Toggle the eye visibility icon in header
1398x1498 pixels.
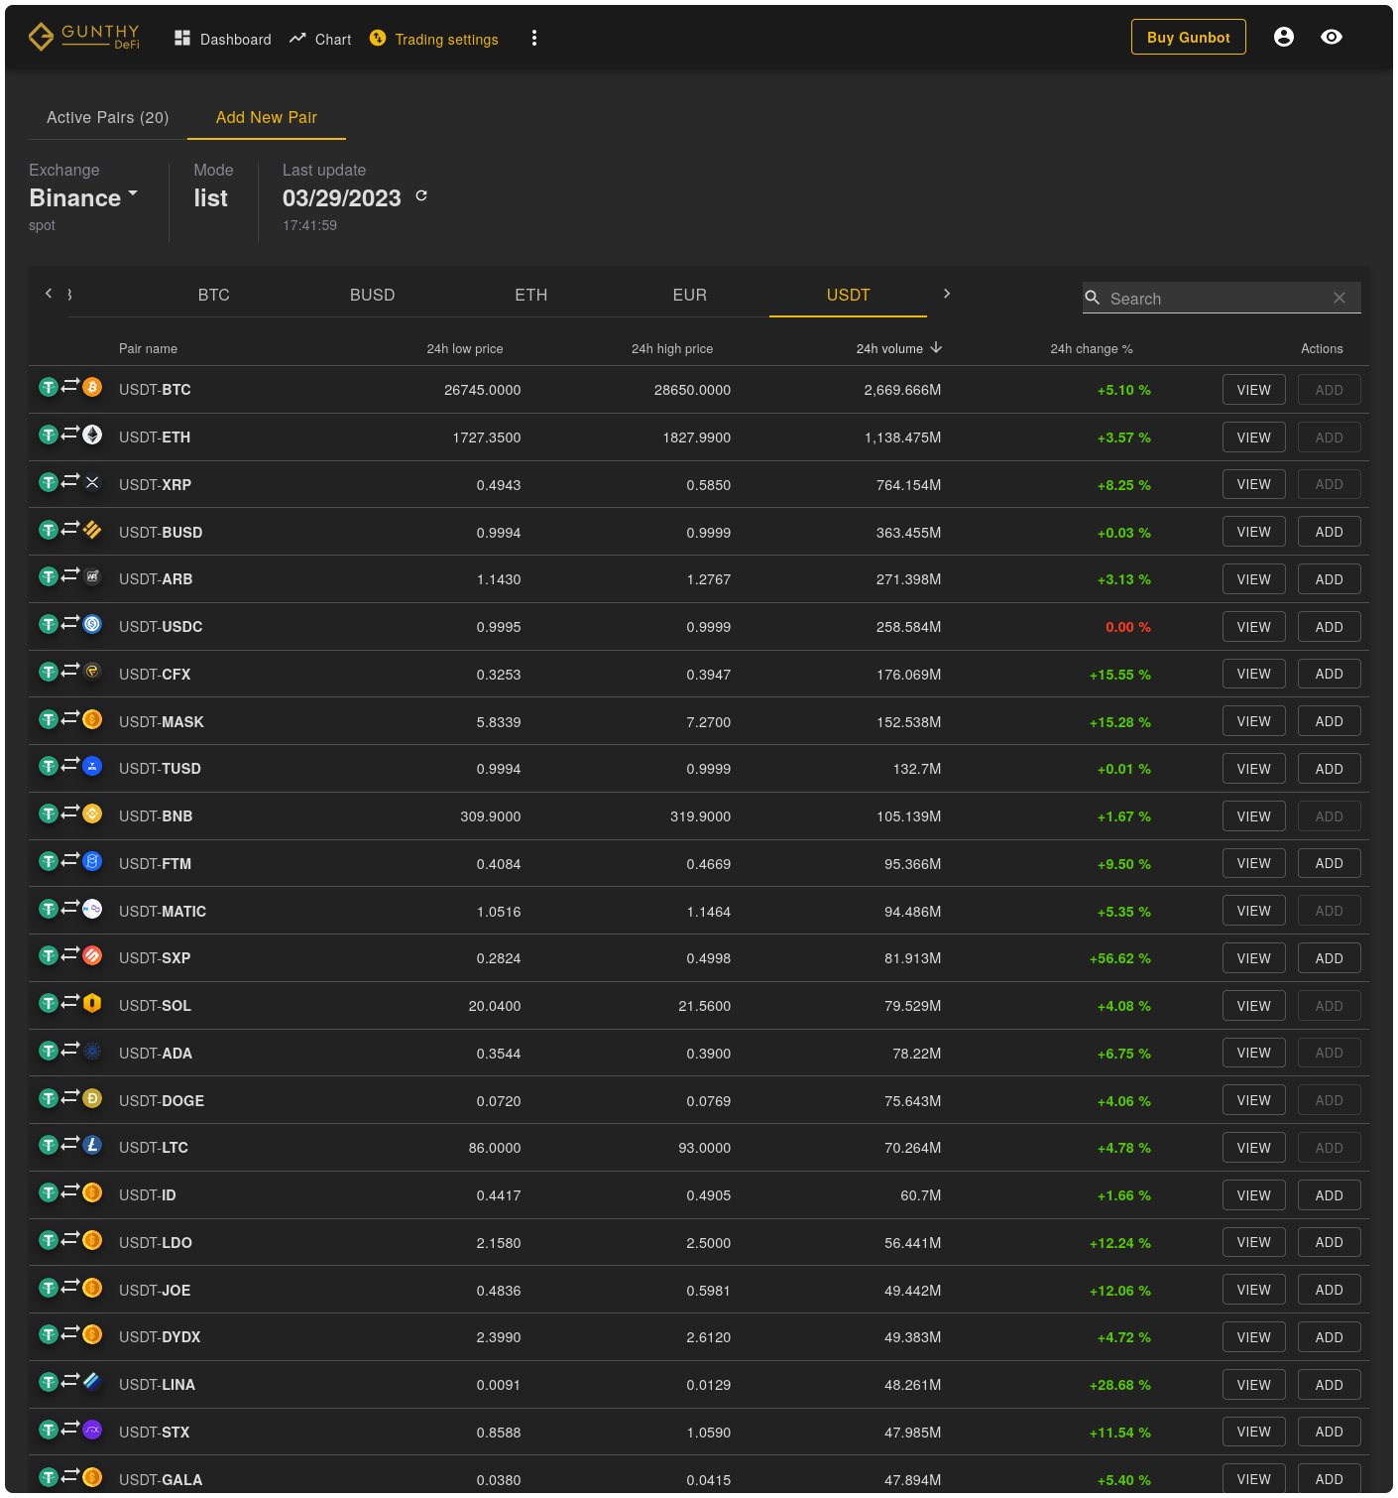point(1332,37)
